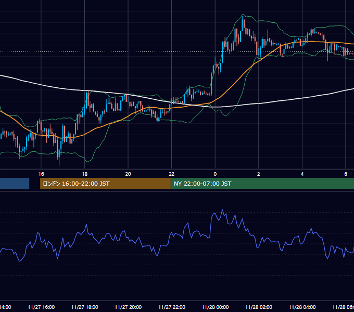The image size is (354, 312).
Task: Click the 0 hour label on price chart axis
Action: tap(215, 174)
